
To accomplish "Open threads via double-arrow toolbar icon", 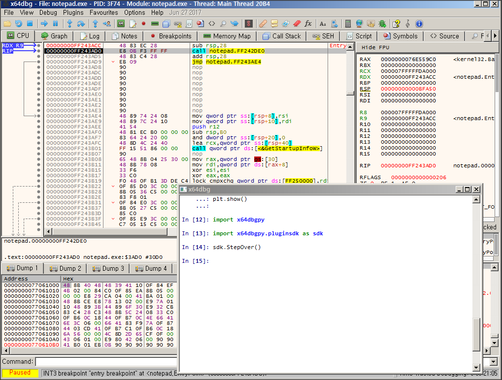I will point(234,24).
